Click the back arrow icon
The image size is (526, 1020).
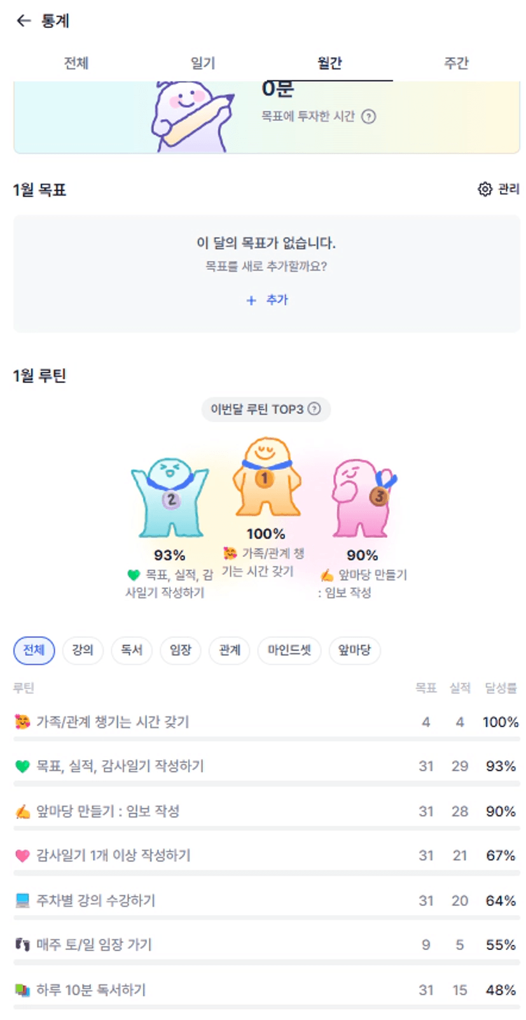pos(24,21)
